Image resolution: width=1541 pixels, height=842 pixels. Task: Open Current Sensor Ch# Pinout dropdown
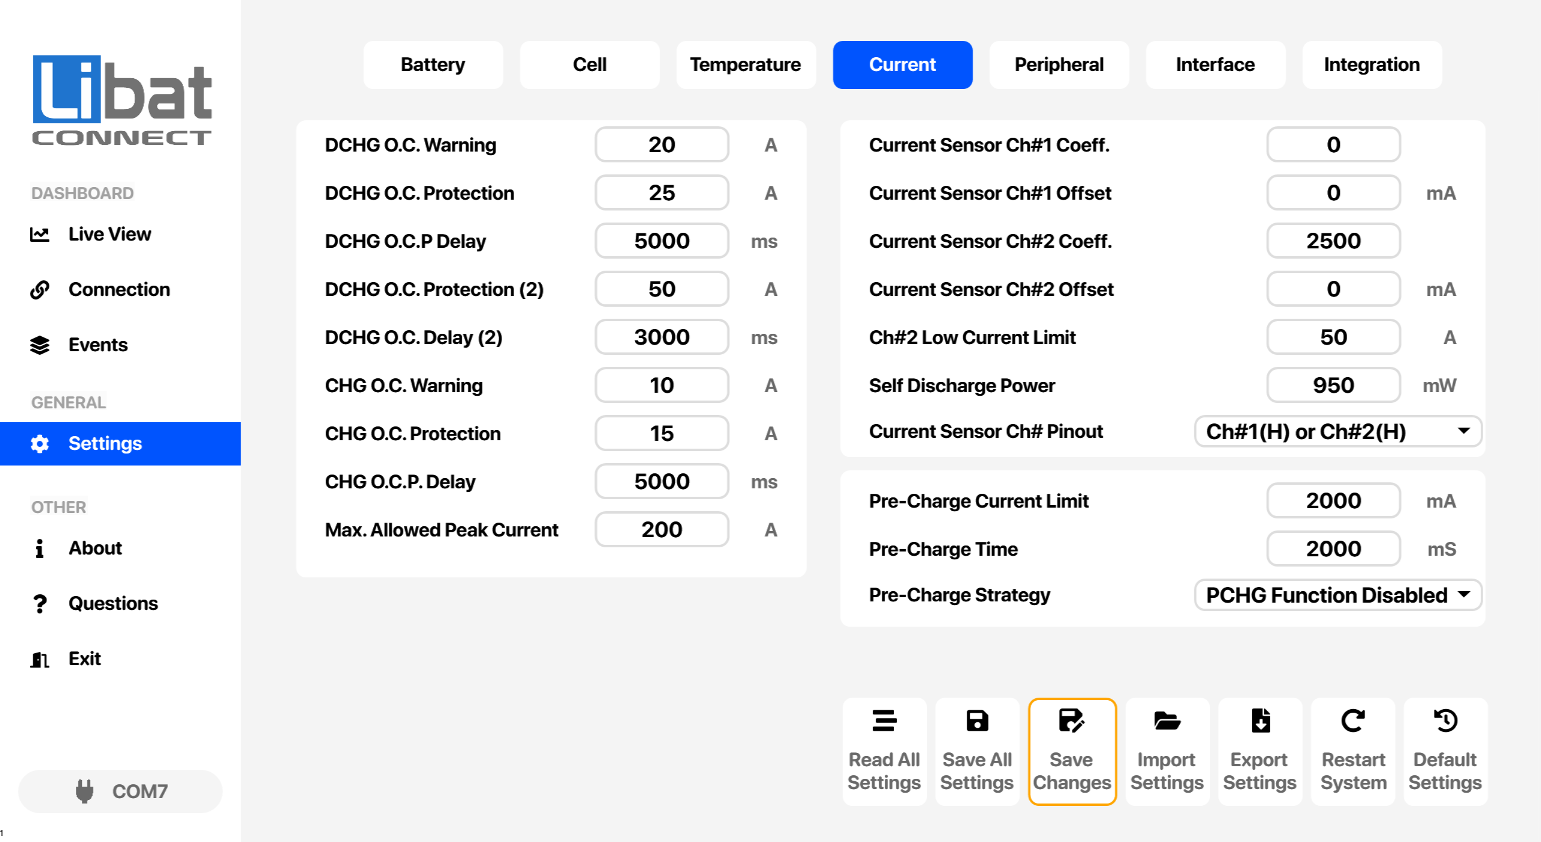(1338, 431)
